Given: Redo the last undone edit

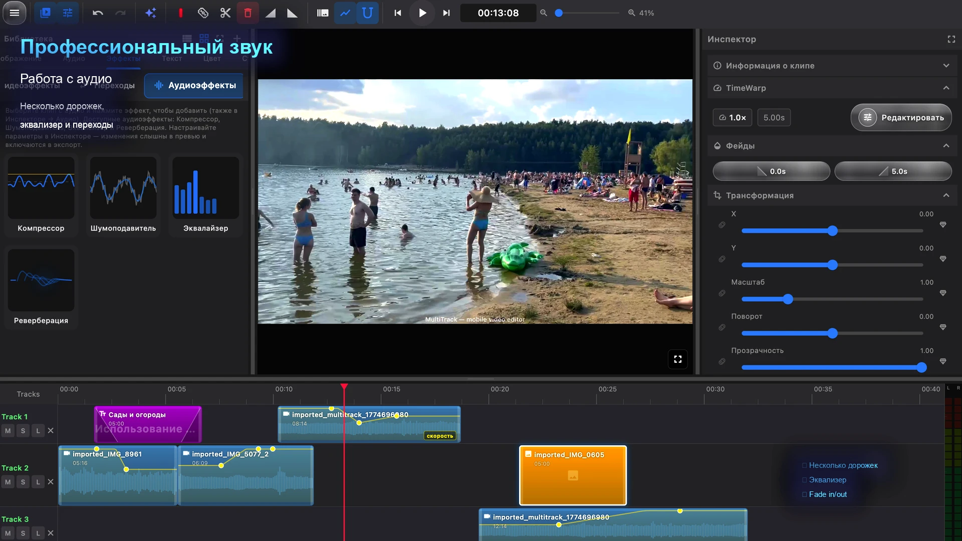Looking at the screenshot, I should (120, 13).
